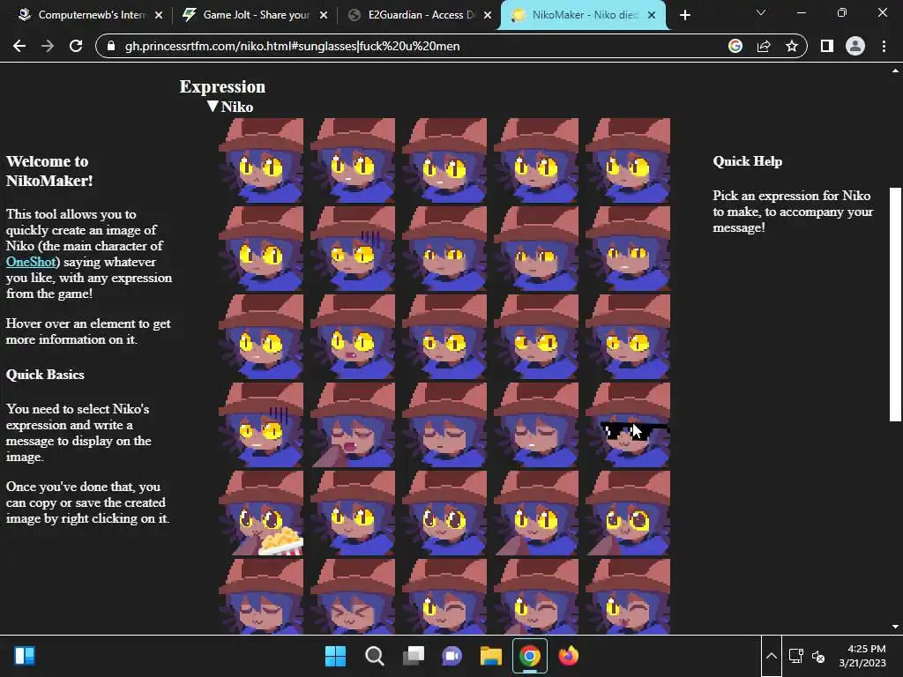
Task: Reload the NikoMaker page
Action: pyautogui.click(x=76, y=46)
